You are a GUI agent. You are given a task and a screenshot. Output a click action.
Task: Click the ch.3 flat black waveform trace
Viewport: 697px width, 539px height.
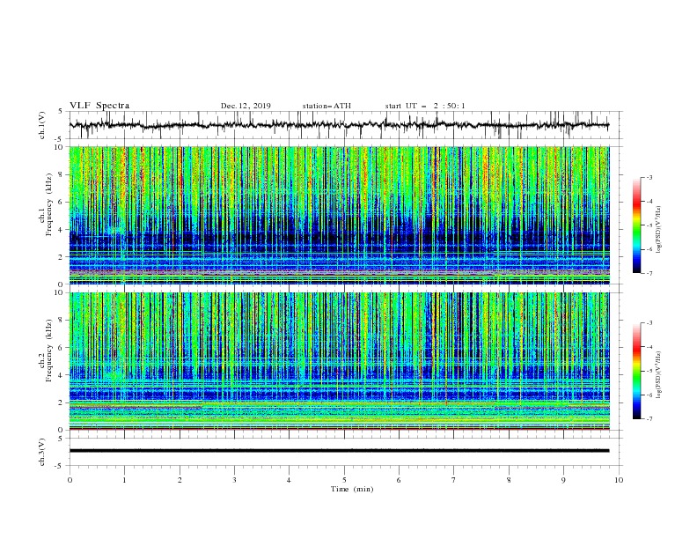339,451
